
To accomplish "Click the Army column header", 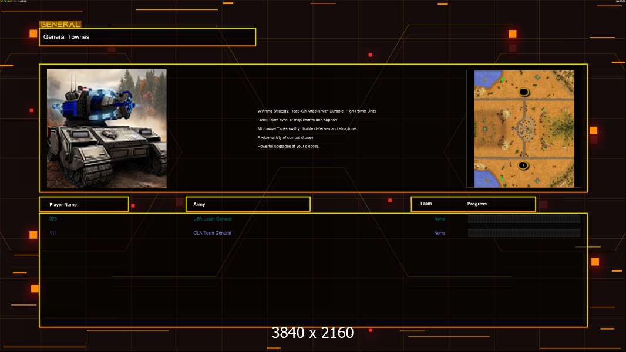I will pos(248,204).
